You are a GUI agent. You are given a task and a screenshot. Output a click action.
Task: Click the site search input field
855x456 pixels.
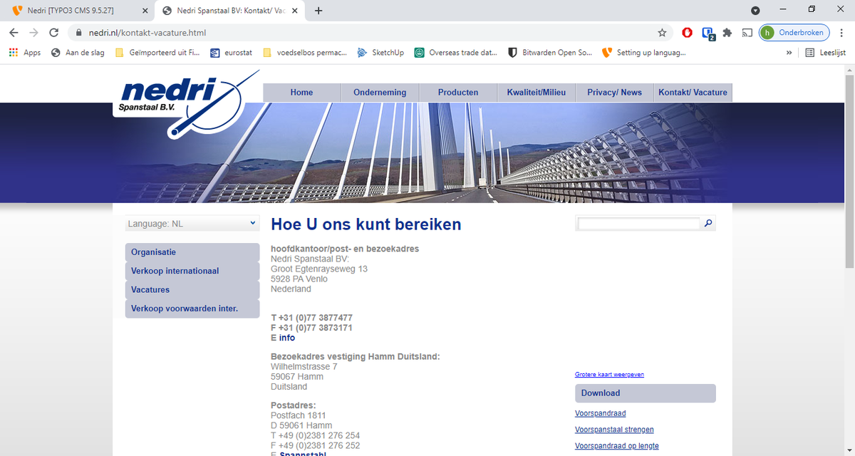pyautogui.click(x=638, y=224)
